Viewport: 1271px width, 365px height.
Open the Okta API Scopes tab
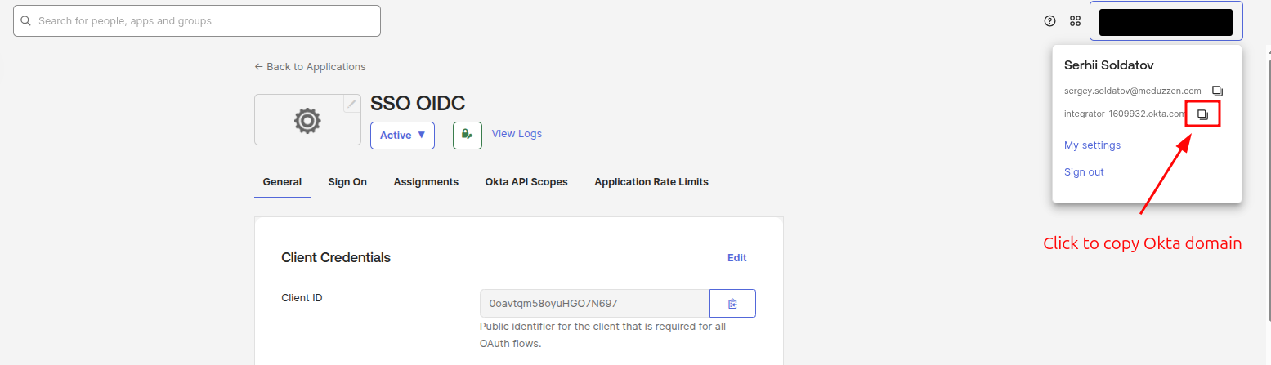coord(526,182)
